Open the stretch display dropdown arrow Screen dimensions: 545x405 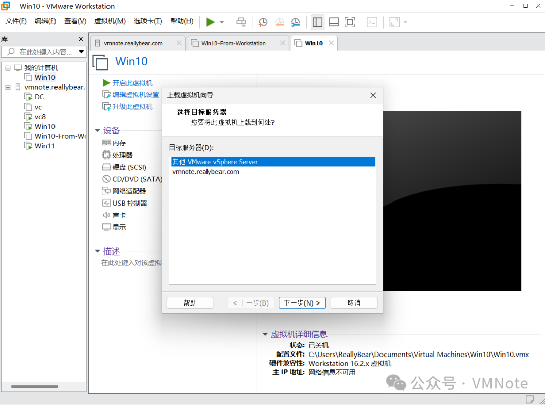pos(405,22)
